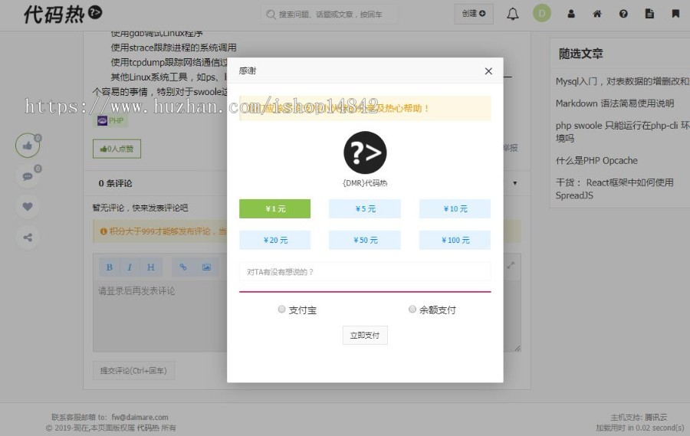Focus the header search box

tap(330, 14)
